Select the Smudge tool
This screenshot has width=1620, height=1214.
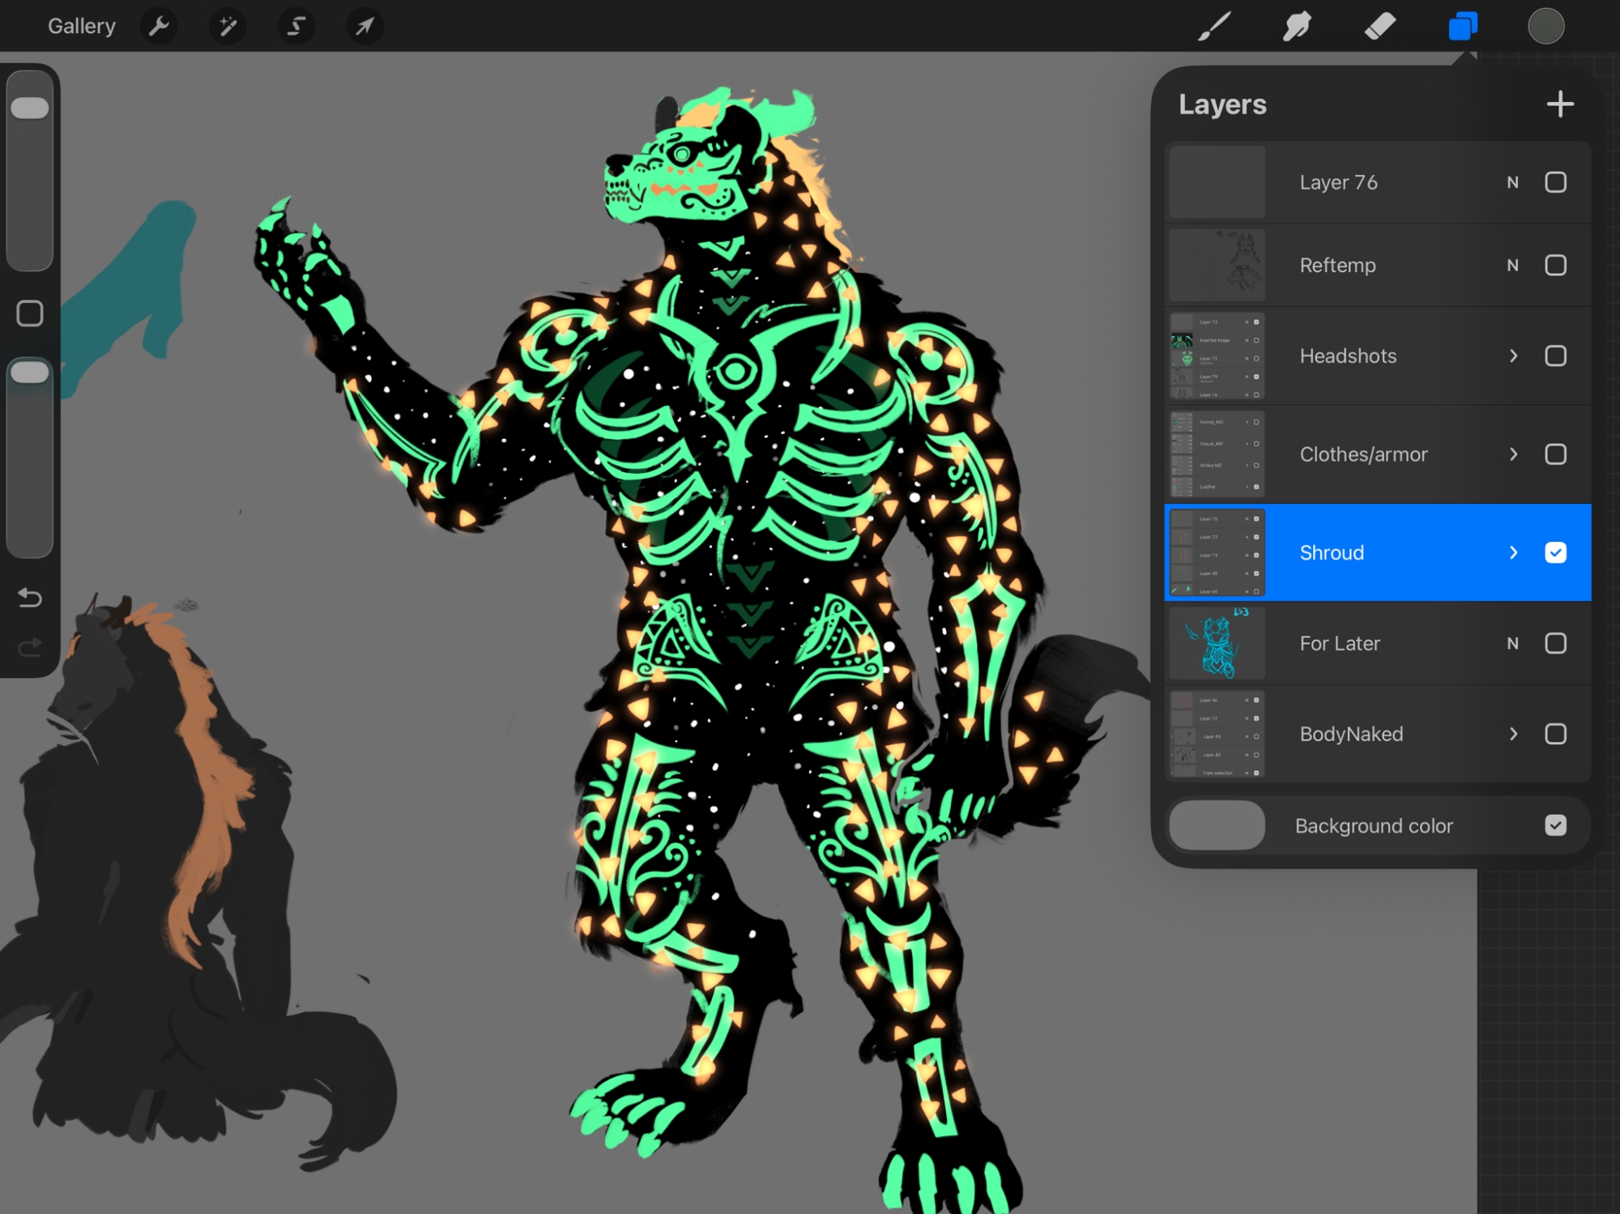click(1297, 26)
